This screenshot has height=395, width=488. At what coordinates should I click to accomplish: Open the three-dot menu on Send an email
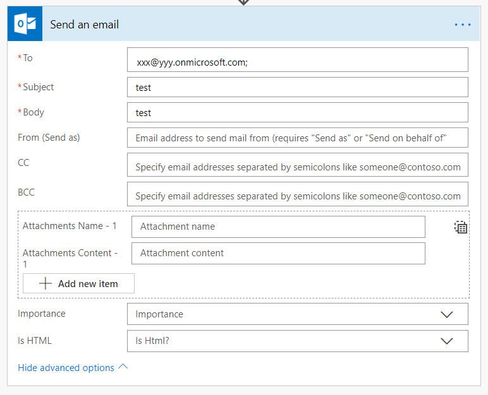[463, 25]
